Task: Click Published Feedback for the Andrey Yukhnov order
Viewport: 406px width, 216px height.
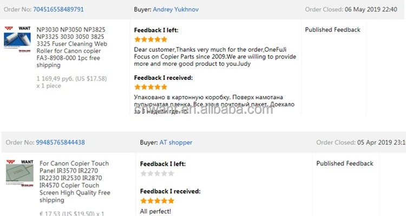Action: (x=332, y=30)
